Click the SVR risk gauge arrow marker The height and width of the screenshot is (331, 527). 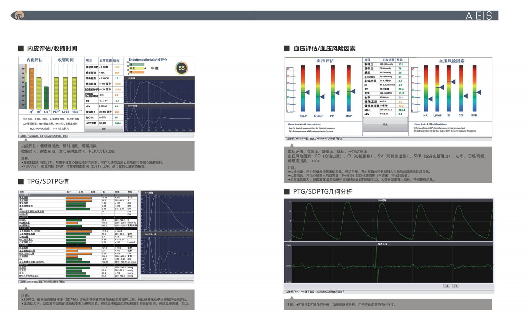point(479,92)
